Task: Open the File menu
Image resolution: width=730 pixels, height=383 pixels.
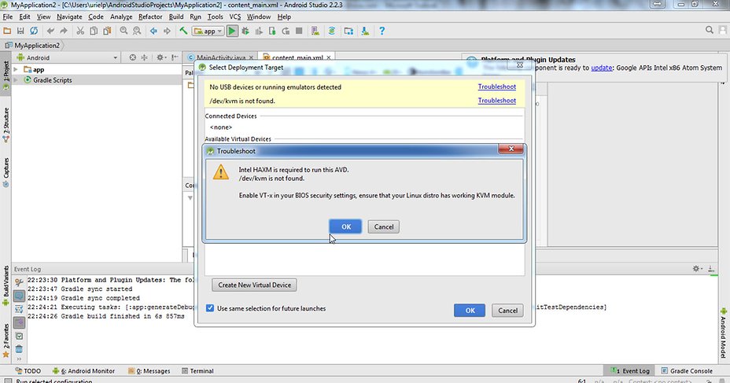Action: pyautogui.click(x=7, y=17)
